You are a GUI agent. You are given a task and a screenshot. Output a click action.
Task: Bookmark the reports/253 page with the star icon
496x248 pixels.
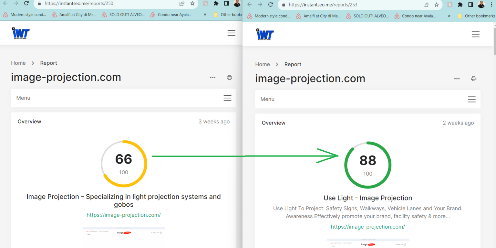(x=437, y=5)
